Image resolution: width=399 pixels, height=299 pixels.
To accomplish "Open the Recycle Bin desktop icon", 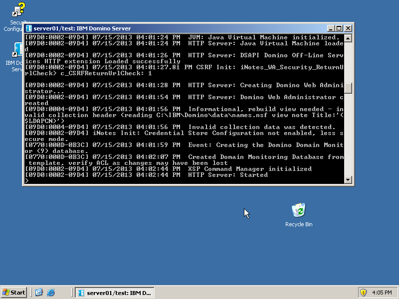I will pyautogui.click(x=298, y=215).
